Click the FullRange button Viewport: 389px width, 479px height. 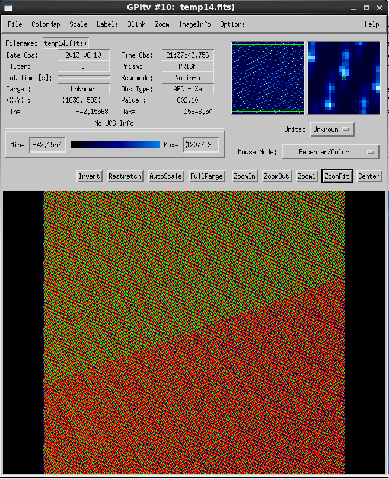tap(206, 176)
